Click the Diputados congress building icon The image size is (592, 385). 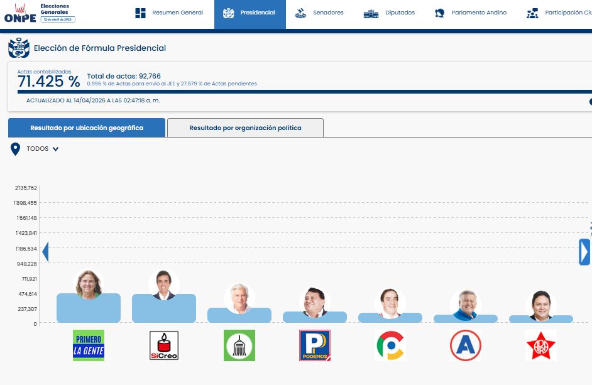[x=371, y=14]
